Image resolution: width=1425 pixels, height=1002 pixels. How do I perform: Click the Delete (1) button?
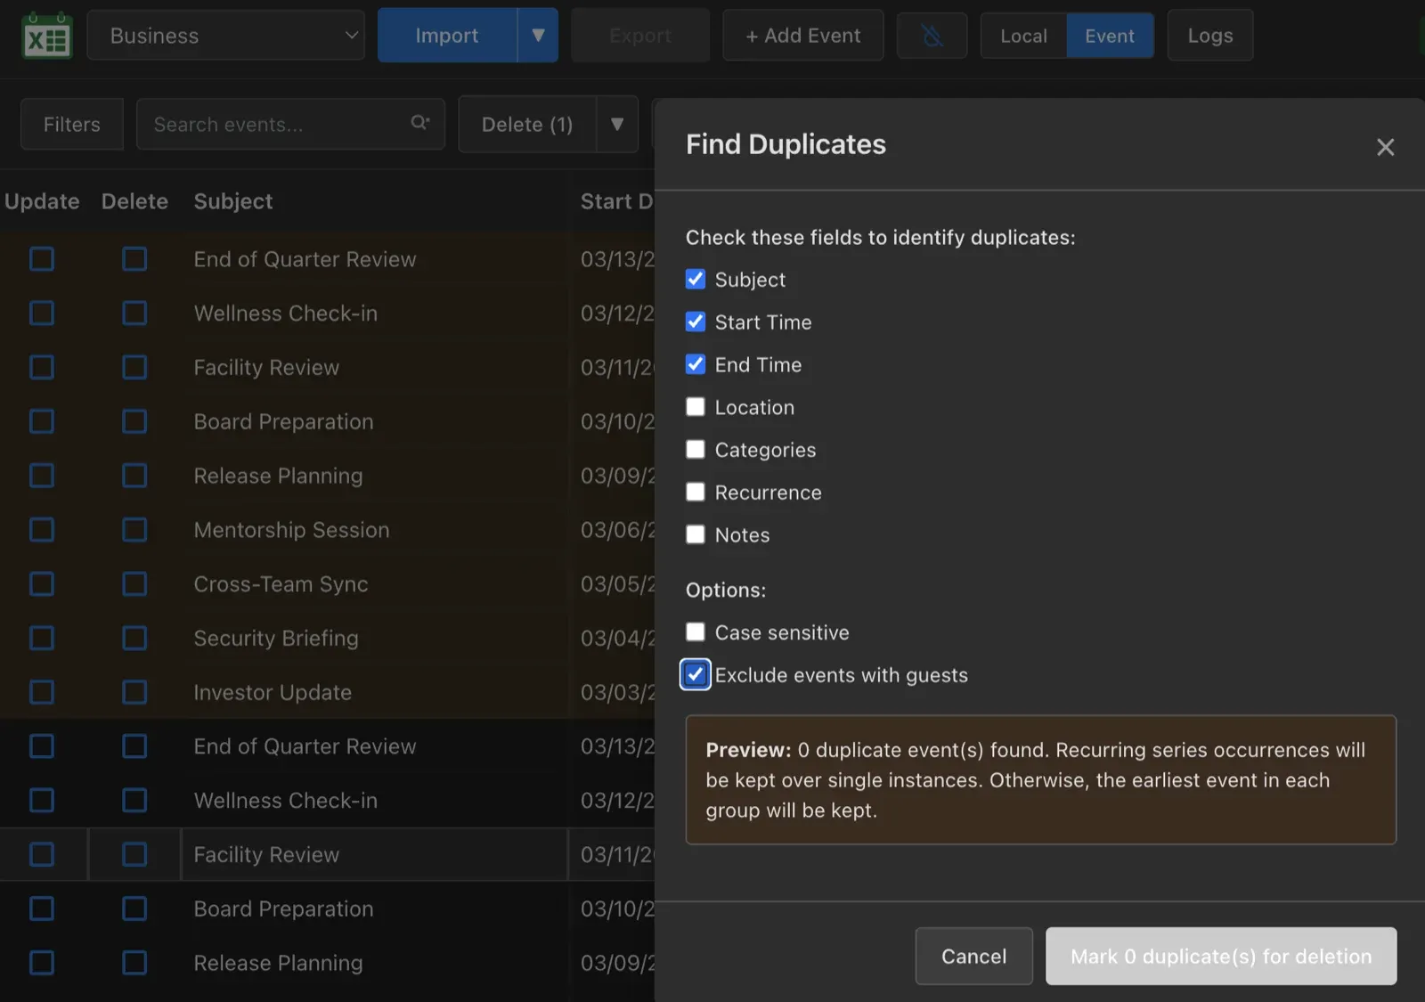[527, 125]
